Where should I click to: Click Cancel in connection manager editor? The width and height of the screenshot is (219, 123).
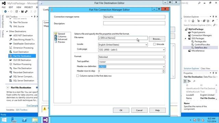(139, 110)
